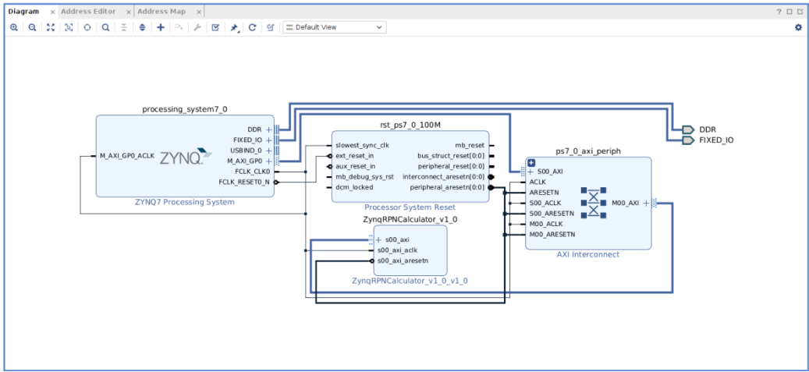
Task: Select the AXI crossbar icon in ps7_0_axi_periph
Action: (594, 202)
